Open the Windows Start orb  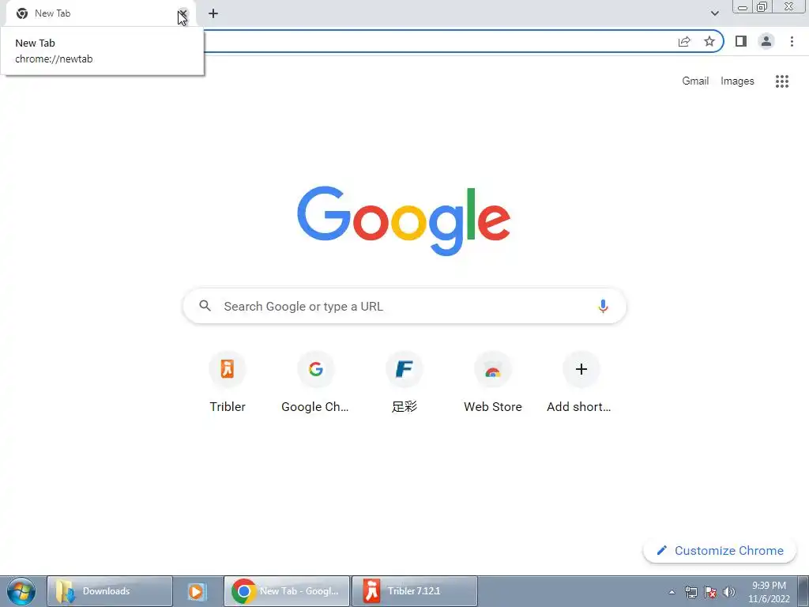(21, 591)
